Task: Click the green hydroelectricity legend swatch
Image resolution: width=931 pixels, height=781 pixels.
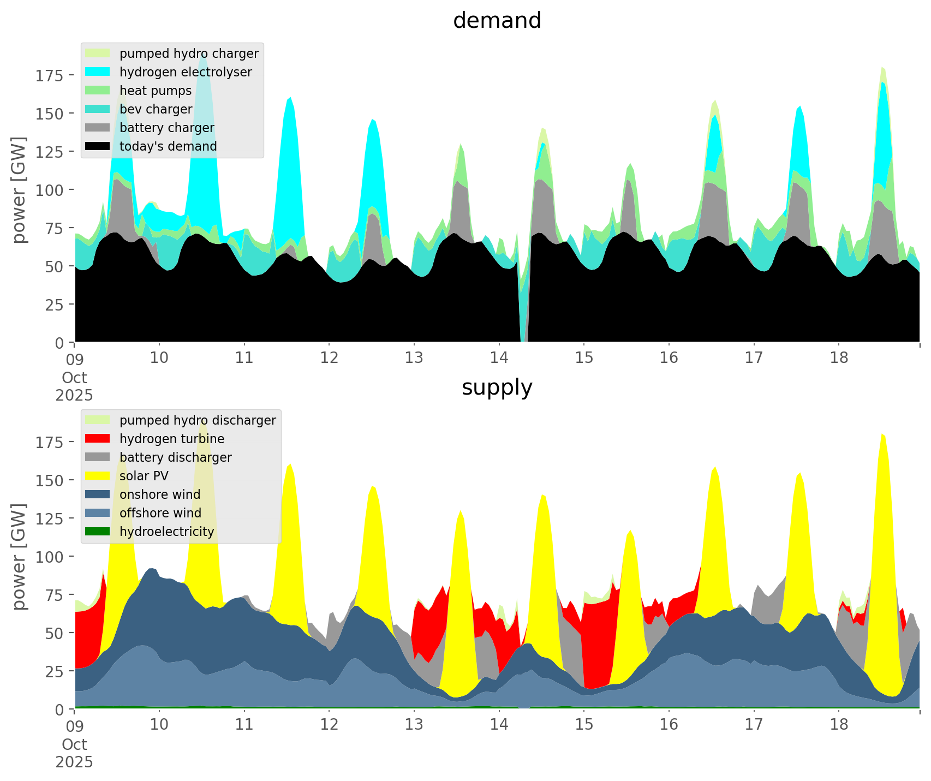Action: pyautogui.click(x=98, y=532)
